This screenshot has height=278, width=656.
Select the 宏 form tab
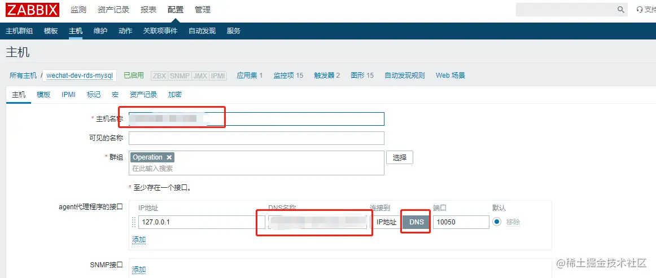click(x=115, y=95)
